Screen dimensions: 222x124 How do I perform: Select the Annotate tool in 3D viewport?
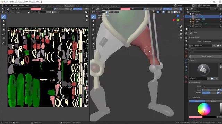click(x=93, y=48)
